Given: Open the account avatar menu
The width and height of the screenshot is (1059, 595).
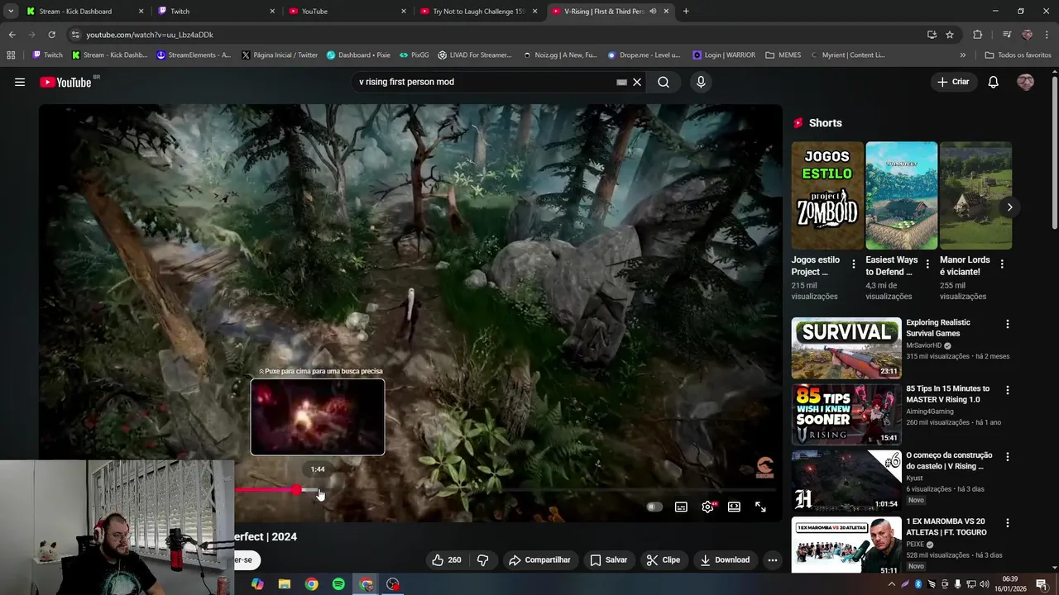Looking at the screenshot, I should [1025, 82].
